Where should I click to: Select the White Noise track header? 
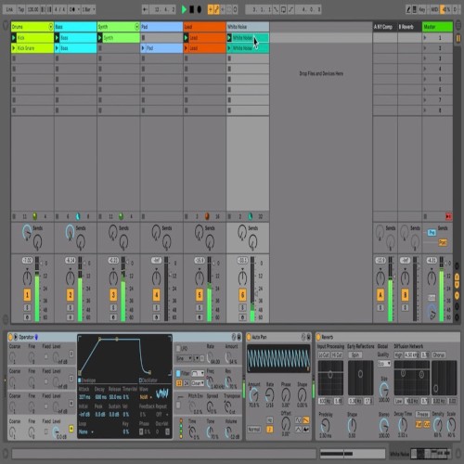click(248, 27)
